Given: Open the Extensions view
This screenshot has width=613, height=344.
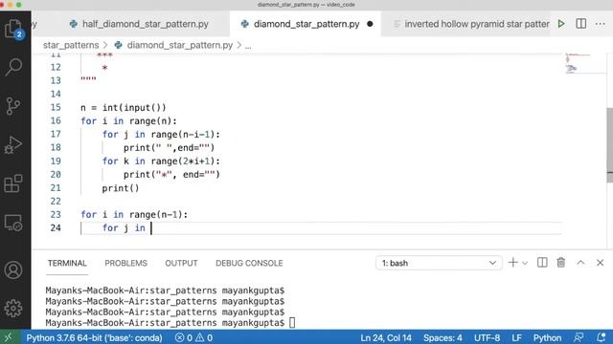Looking at the screenshot, I should point(13,183).
